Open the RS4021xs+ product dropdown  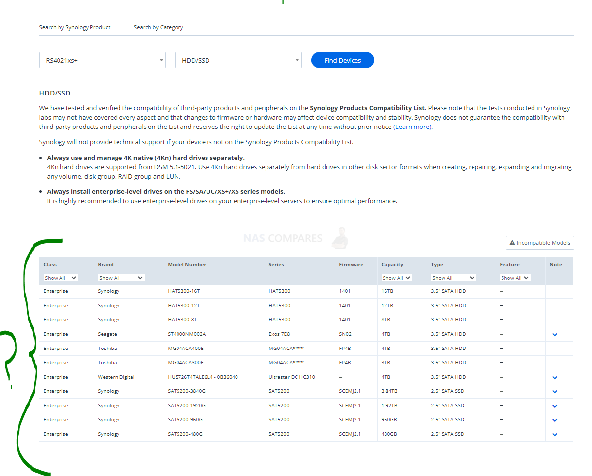(x=102, y=60)
